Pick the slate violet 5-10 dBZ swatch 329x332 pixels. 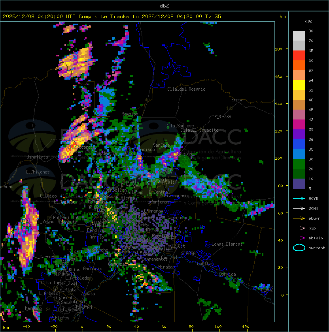(299, 184)
